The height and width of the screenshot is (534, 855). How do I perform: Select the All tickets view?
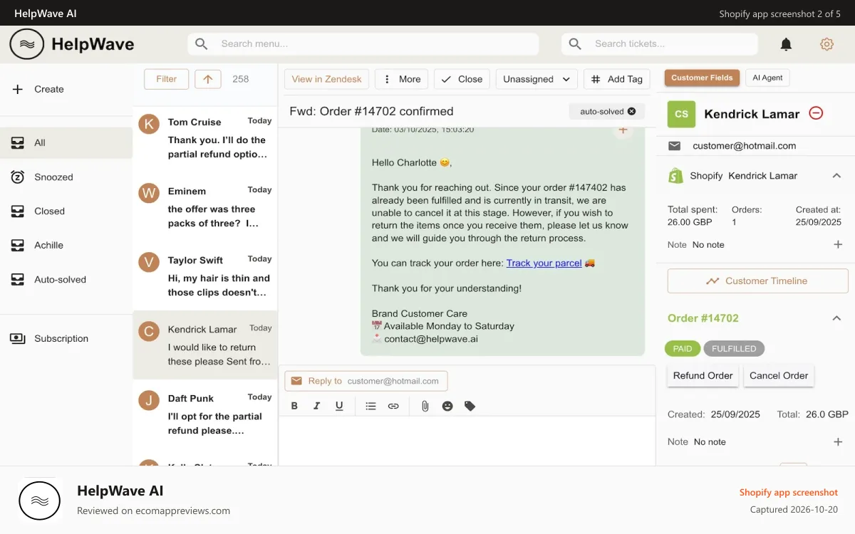(x=66, y=142)
